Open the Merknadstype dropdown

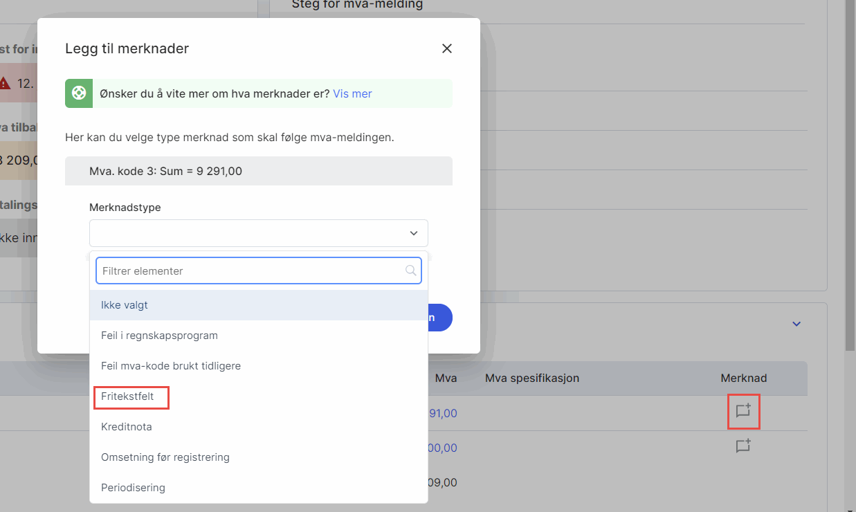click(258, 233)
